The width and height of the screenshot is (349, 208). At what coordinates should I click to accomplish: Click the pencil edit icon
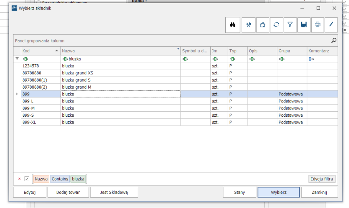pyautogui.click(x=331, y=25)
